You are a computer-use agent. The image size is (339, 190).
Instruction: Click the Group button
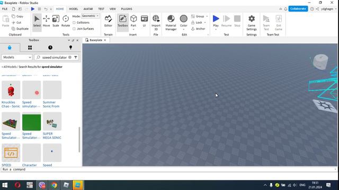click(x=198, y=16)
